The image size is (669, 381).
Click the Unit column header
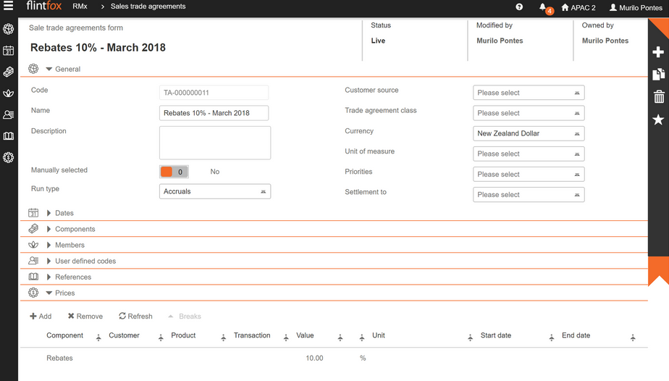click(379, 335)
